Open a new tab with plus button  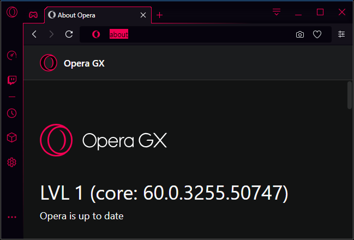click(159, 15)
